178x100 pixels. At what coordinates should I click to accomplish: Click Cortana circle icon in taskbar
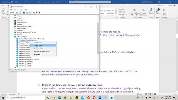[48, 97]
